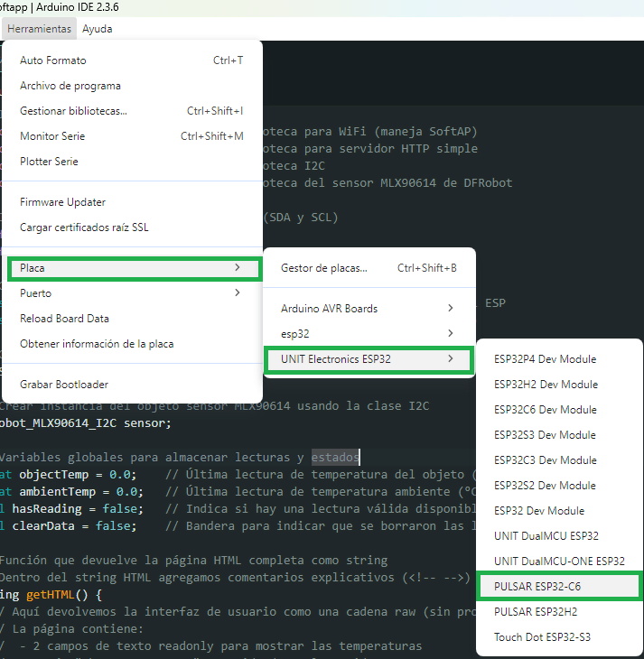The height and width of the screenshot is (659, 644).
Task: Select ESP32C6 Dev Module board
Action: 559,410
